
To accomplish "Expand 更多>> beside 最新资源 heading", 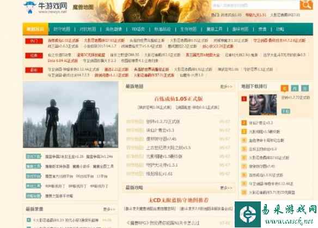I will coord(109,209).
